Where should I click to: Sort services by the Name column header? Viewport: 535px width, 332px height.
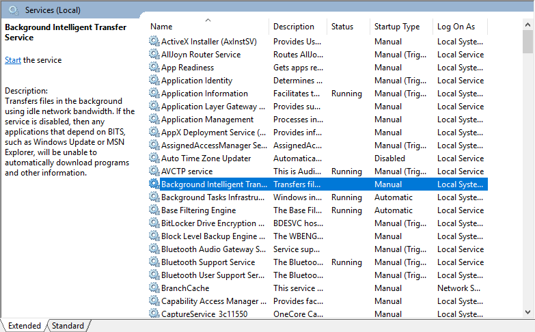(208, 27)
